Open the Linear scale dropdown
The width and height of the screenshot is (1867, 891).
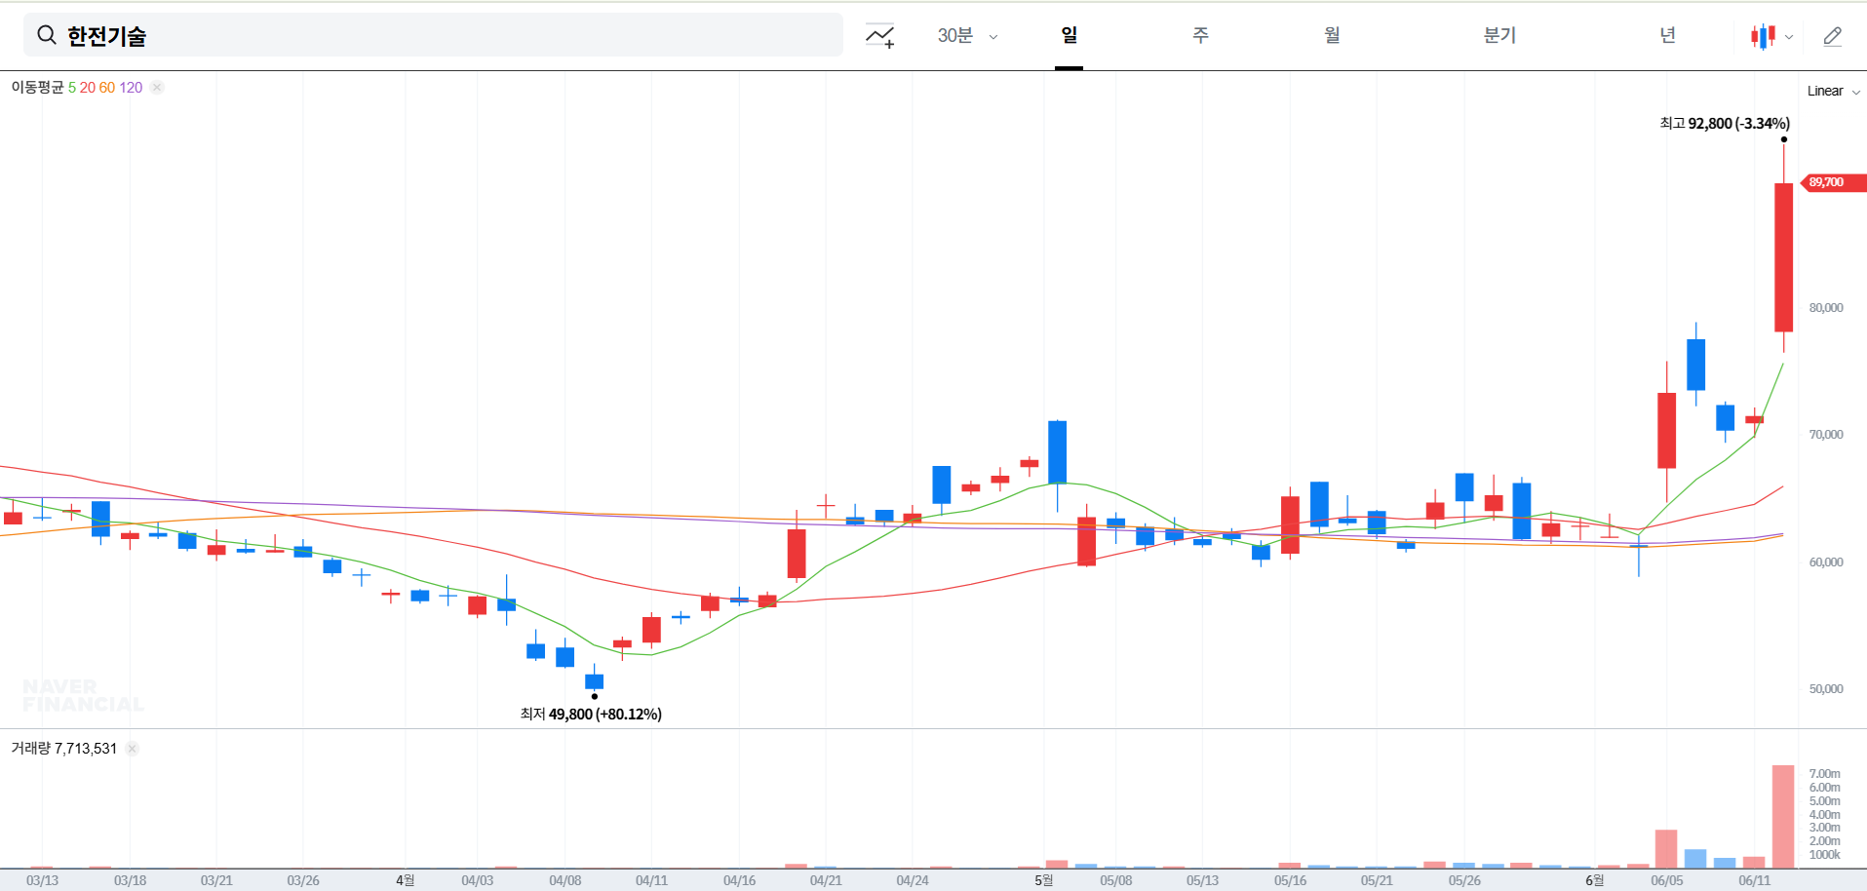[x=1834, y=91]
